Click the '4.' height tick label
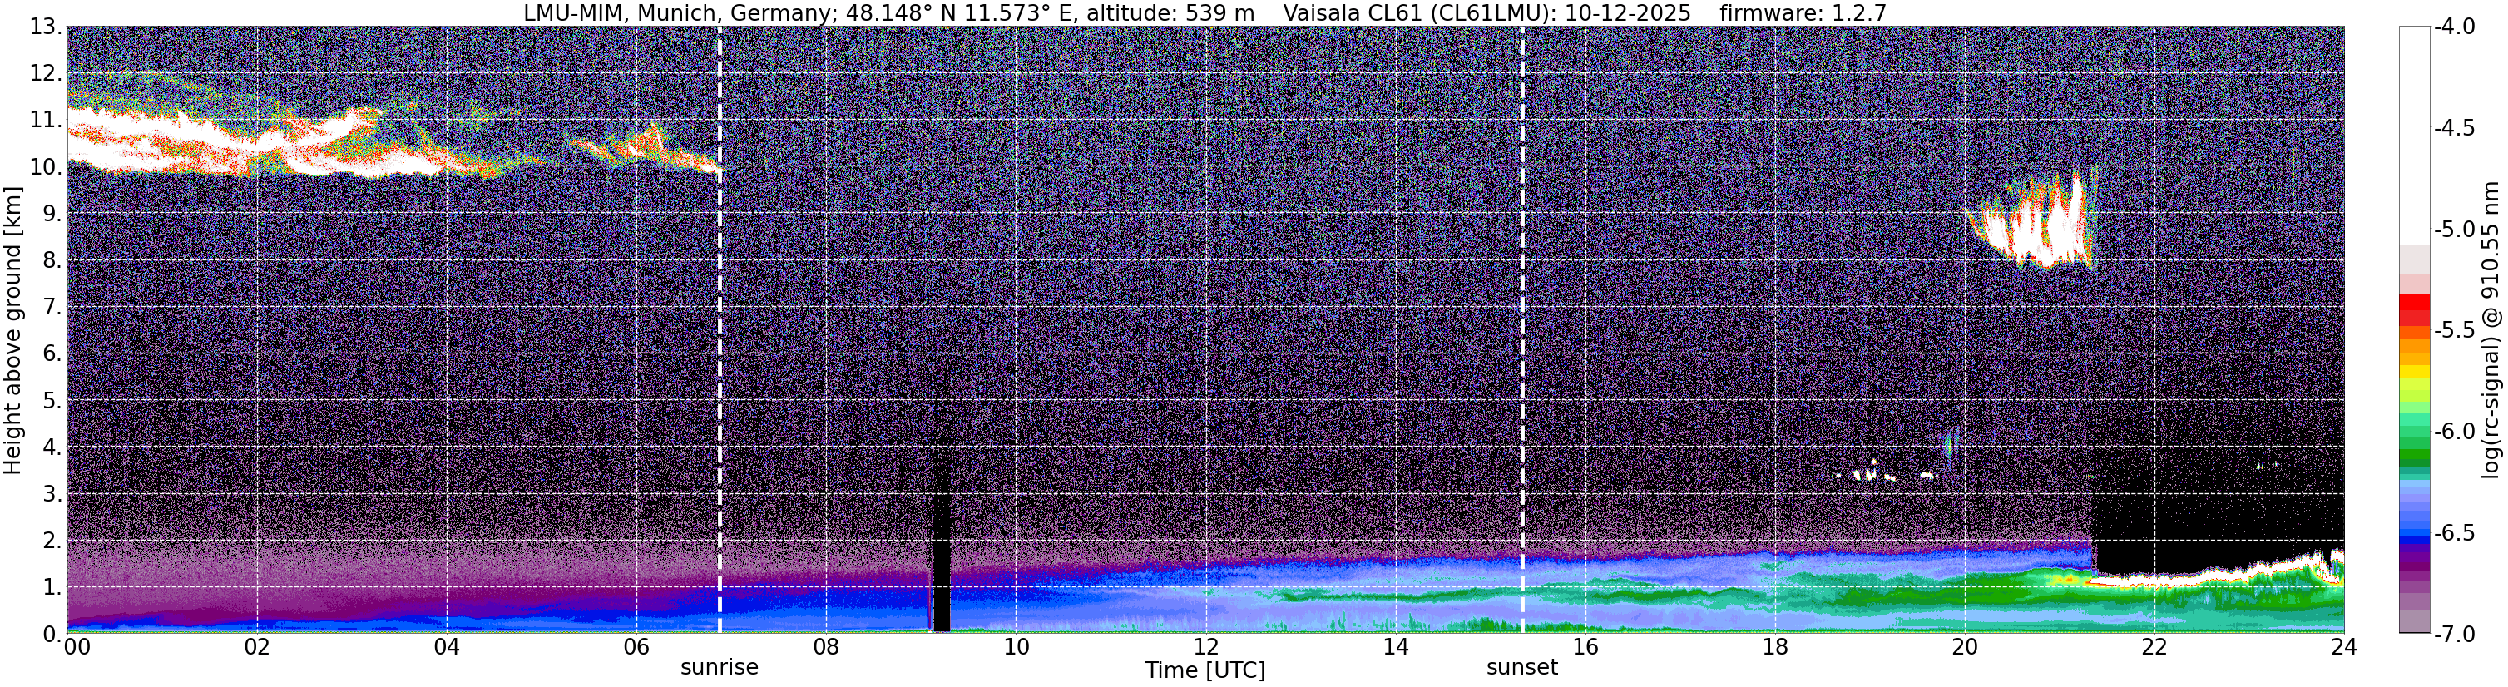The image size is (2508, 687). (x=52, y=447)
